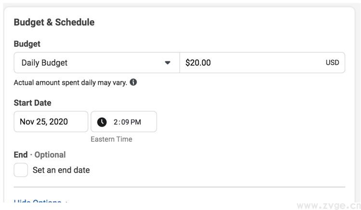
Task: Open the Daily Budget type dropdown text
Action: point(45,63)
